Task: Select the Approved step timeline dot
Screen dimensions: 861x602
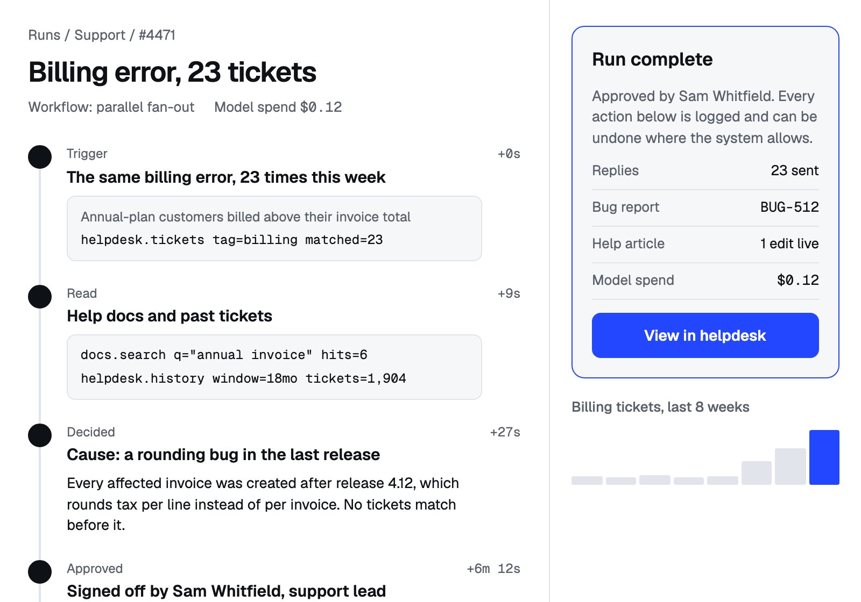Action: pos(40,572)
